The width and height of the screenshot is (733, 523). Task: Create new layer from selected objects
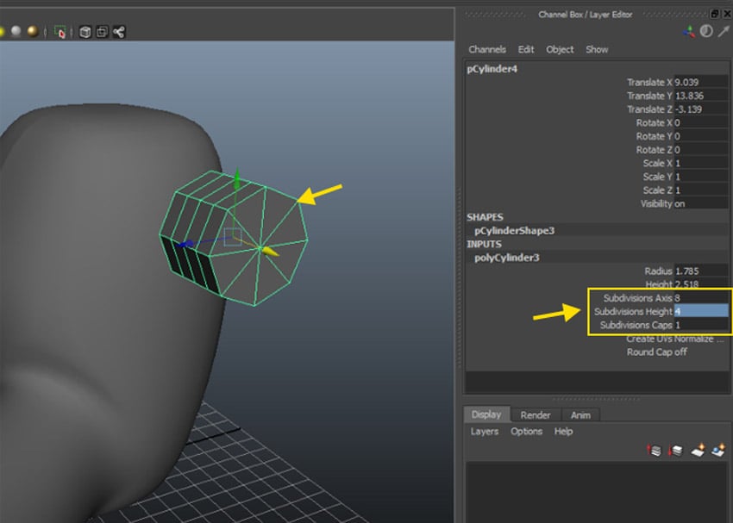(717, 450)
